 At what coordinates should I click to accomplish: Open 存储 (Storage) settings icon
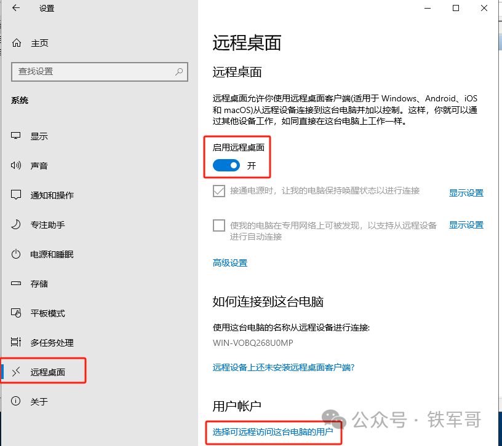[15, 283]
